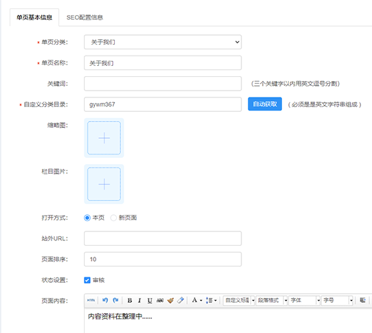Switch to SEO配置信息 tab
Screen dimensions: 372x333
(85, 18)
